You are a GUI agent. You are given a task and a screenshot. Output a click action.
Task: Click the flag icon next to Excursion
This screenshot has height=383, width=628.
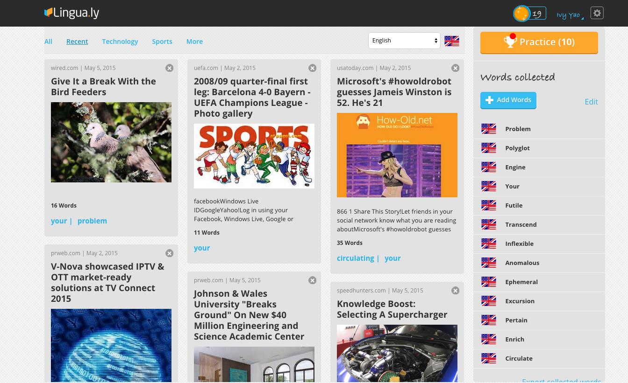pyautogui.click(x=489, y=301)
